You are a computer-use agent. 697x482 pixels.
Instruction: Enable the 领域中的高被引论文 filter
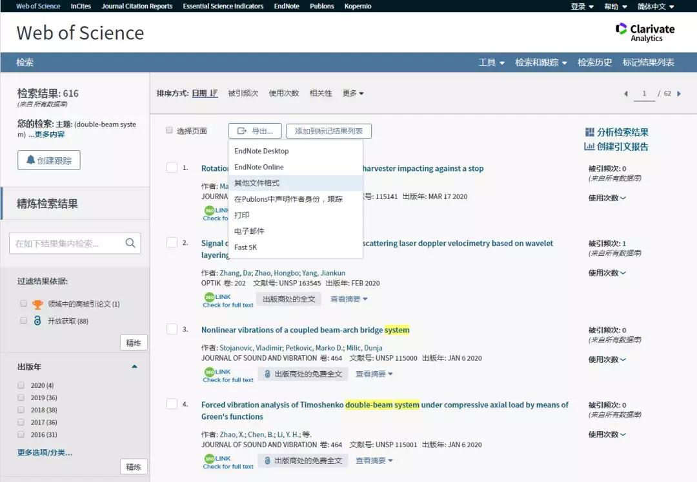coord(23,304)
